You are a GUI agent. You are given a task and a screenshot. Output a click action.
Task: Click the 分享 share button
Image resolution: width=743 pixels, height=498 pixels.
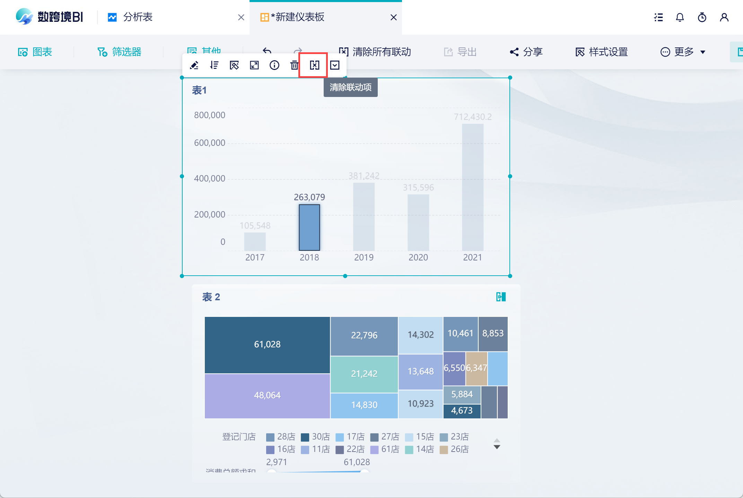coord(526,52)
